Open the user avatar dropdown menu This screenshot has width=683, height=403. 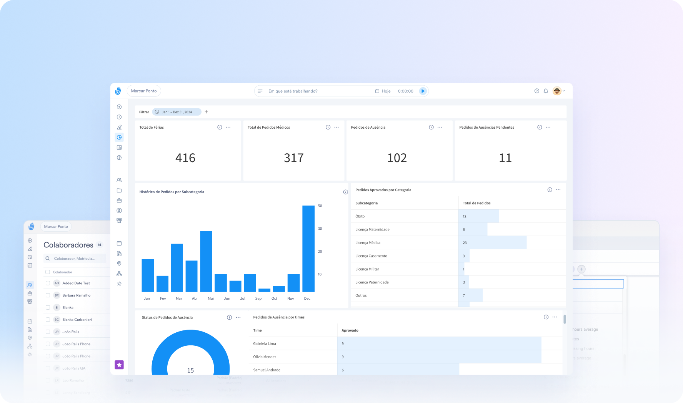pos(559,91)
